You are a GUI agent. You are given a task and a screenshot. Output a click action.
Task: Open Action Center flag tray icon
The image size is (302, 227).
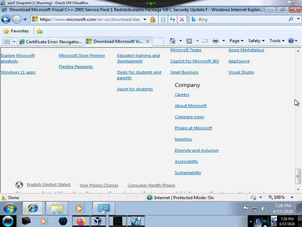[x=245, y=208]
